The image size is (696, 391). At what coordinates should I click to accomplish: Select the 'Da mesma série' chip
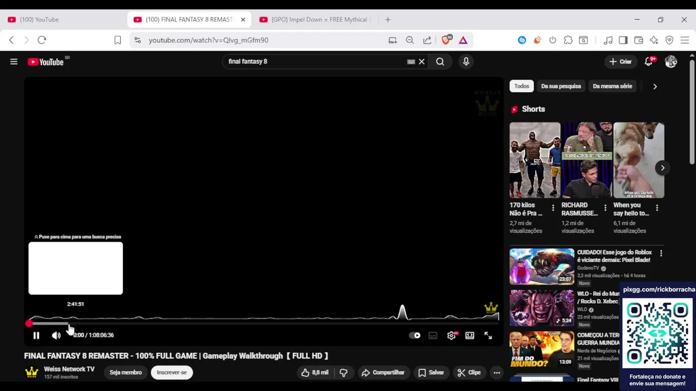click(612, 86)
